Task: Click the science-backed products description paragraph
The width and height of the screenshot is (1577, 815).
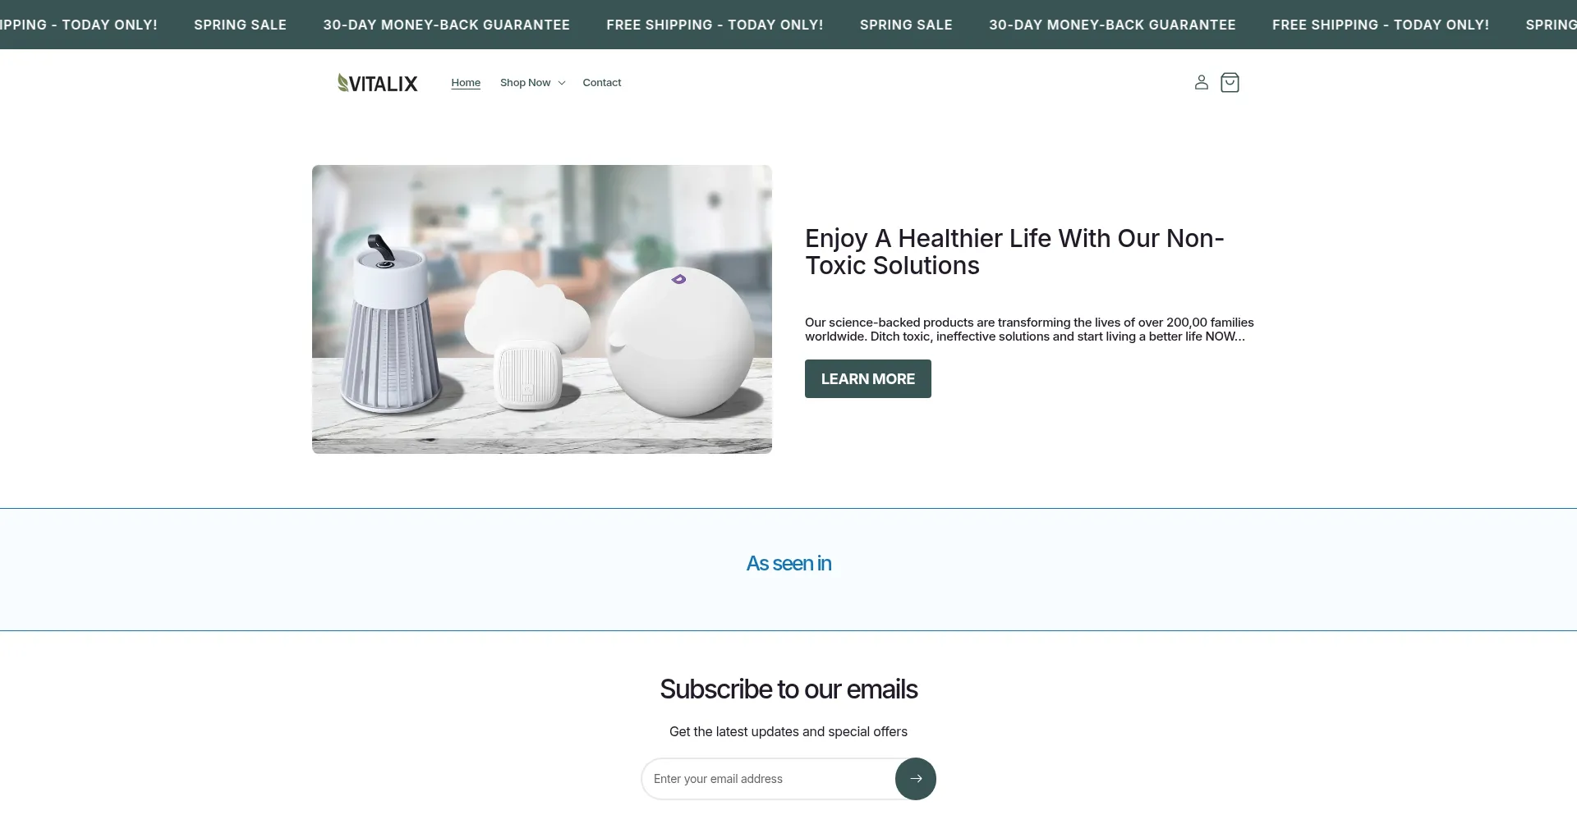Action: click(1029, 329)
